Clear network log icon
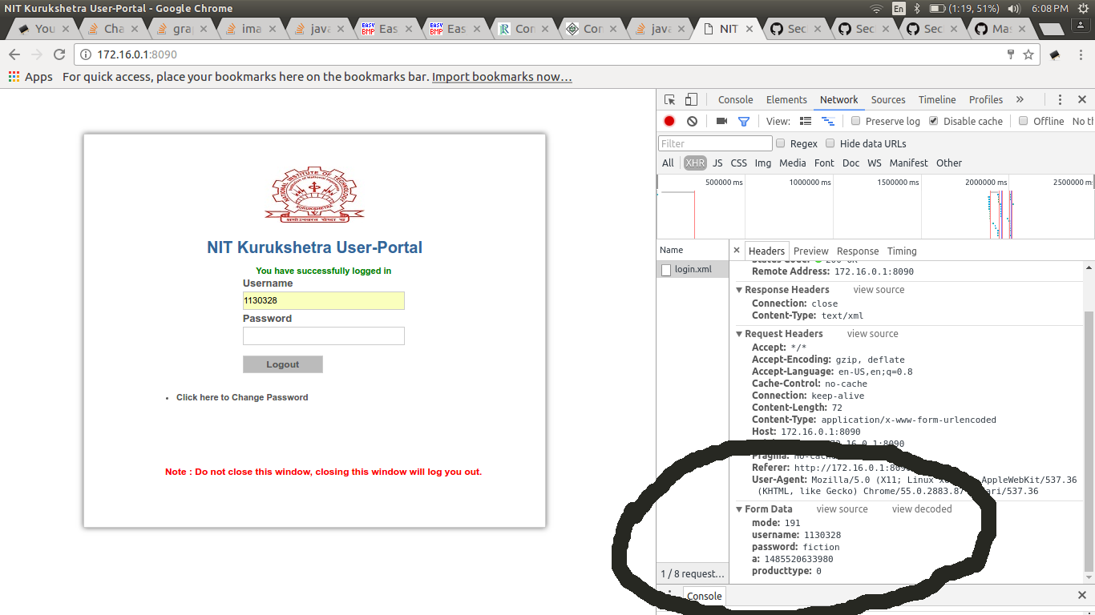The height and width of the screenshot is (615, 1095). click(692, 121)
